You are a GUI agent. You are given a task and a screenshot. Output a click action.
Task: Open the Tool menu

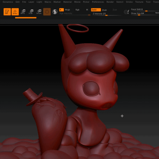click(x=148, y=2)
